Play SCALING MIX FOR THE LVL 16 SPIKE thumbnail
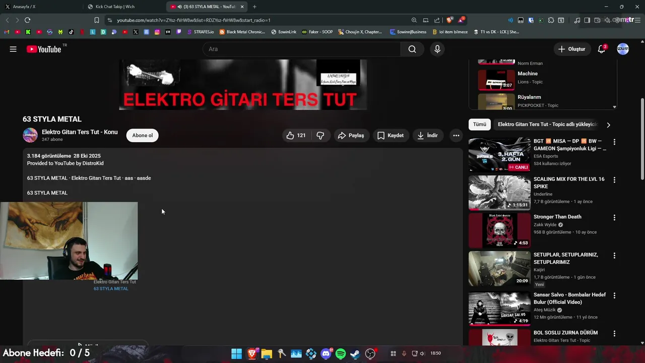The height and width of the screenshot is (363, 645). pos(499,193)
